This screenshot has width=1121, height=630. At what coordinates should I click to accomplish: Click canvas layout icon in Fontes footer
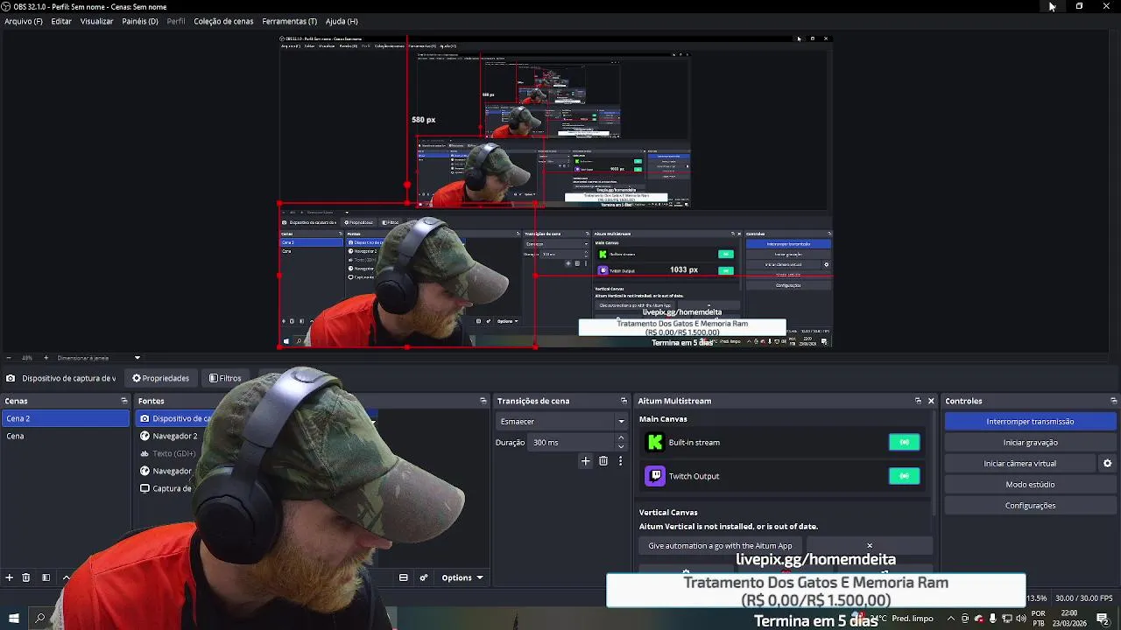tap(403, 577)
